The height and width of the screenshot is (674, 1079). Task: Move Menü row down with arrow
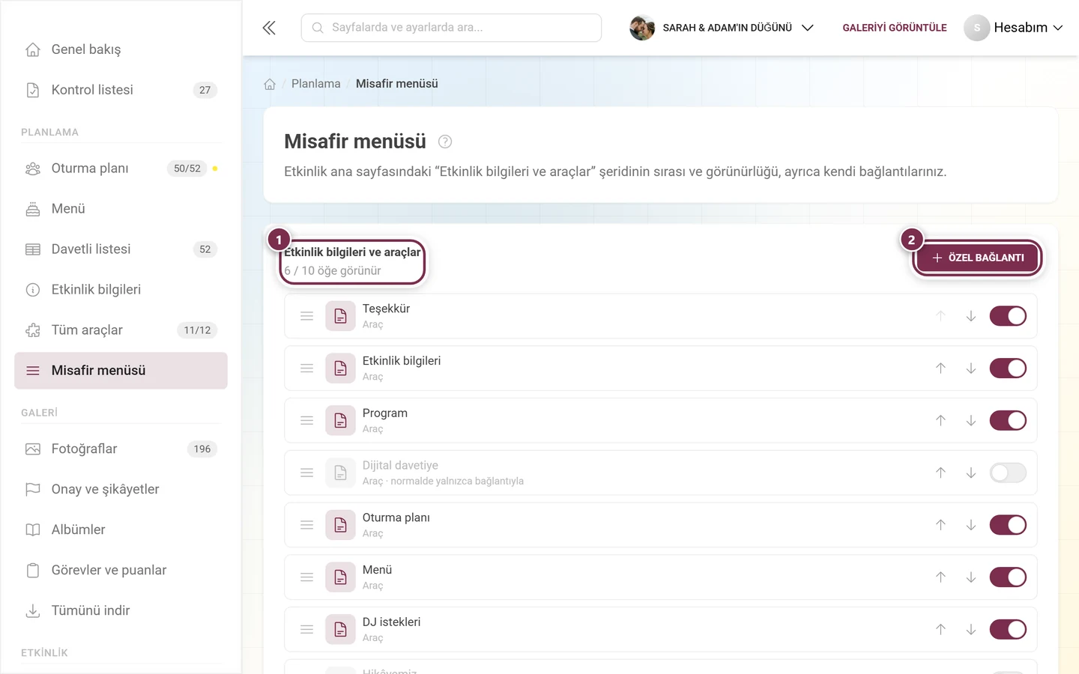(971, 577)
